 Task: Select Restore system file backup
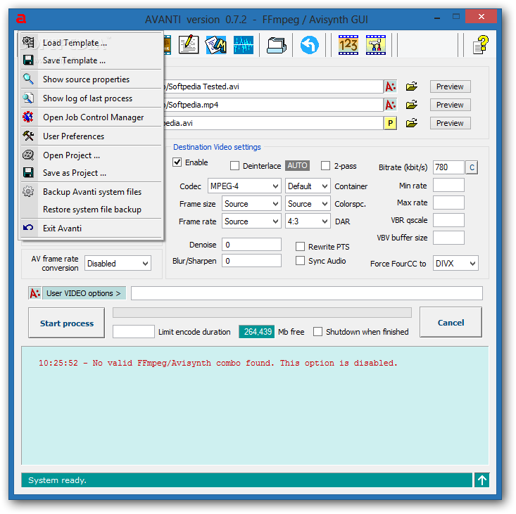pos(91,210)
